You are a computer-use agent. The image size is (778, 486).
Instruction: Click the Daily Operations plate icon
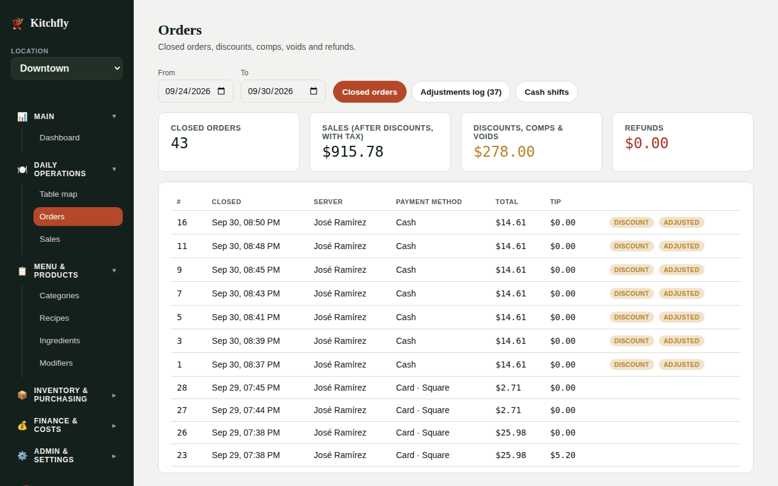pos(22,169)
